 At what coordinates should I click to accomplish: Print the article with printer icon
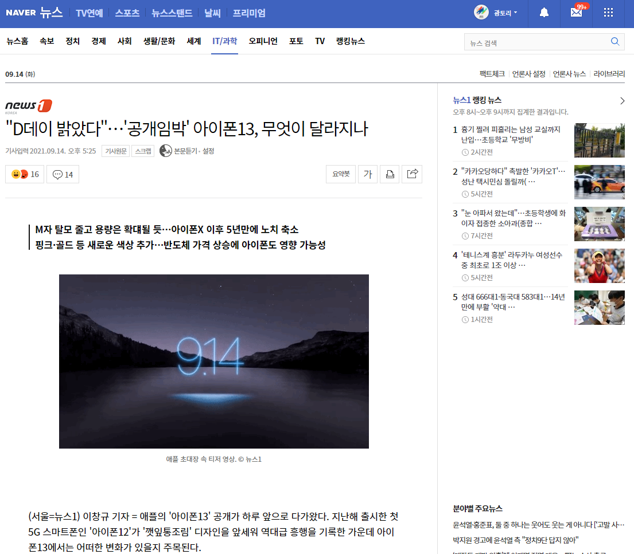pyautogui.click(x=390, y=174)
